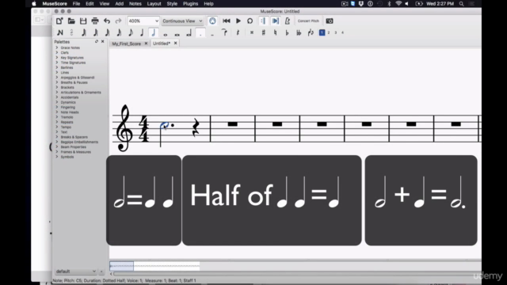
Task: Open the image capture camera tool
Action: (x=330, y=21)
